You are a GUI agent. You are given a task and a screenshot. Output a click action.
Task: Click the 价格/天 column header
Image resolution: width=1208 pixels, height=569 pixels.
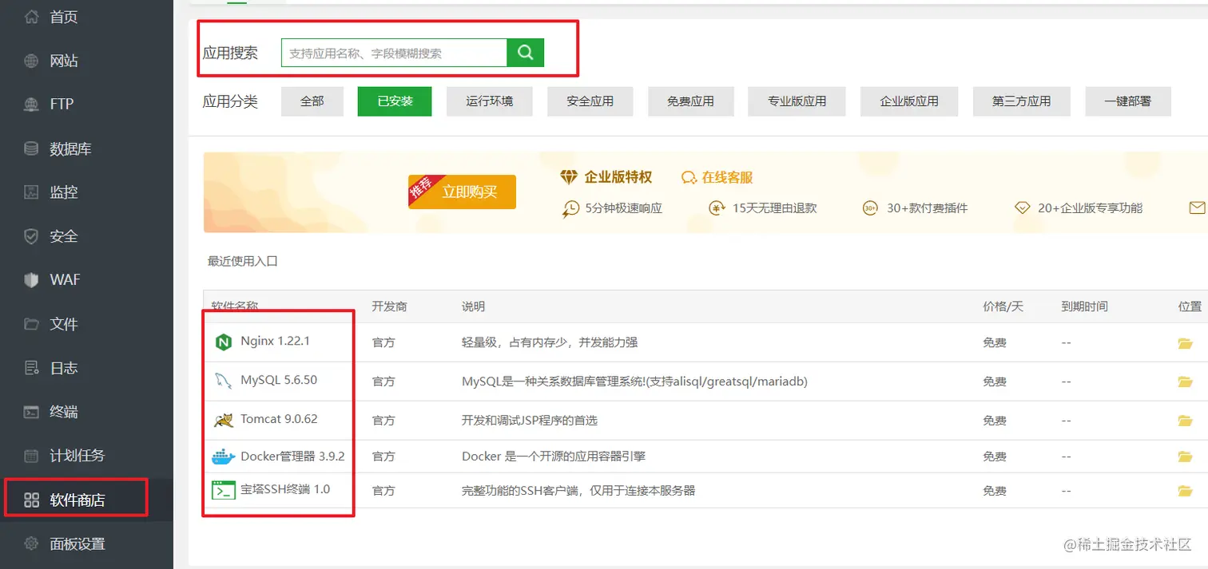1003,306
